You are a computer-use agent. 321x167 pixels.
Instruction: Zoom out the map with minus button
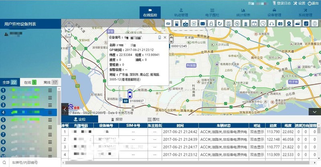point(69,66)
